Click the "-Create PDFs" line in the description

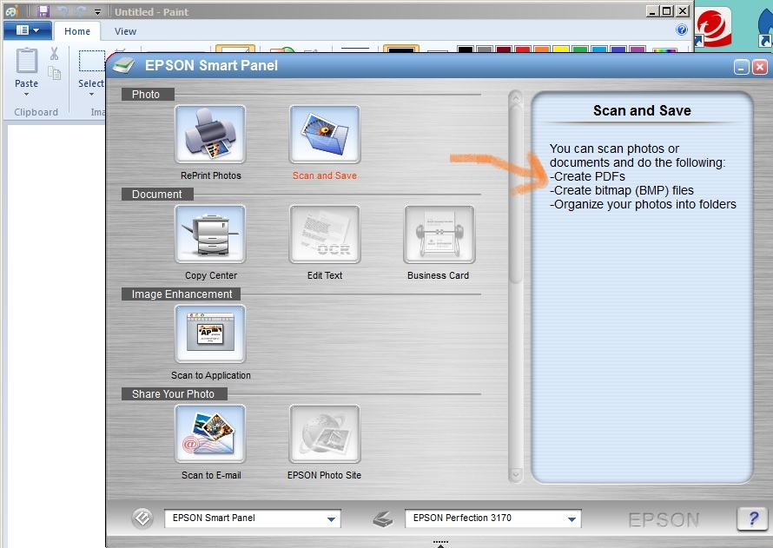(x=587, y=176)
